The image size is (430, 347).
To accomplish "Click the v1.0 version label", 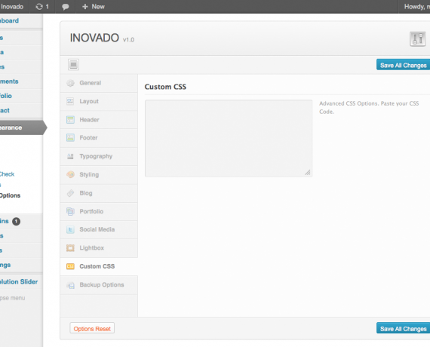I will (128, 40).
